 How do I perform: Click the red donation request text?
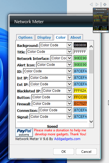click(60, 132)
